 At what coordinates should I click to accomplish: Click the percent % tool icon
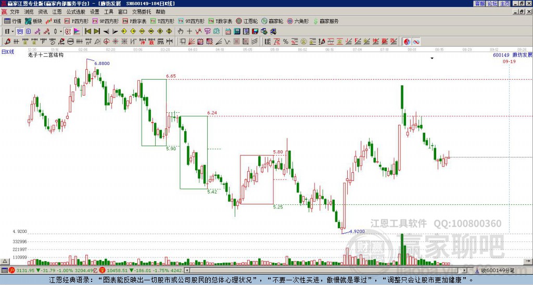click(286, 42)
